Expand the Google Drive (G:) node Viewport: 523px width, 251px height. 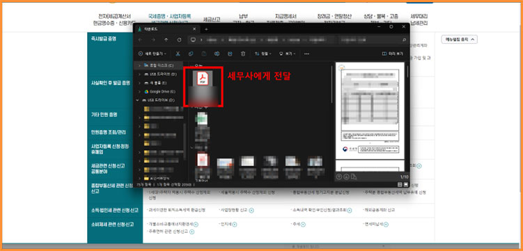139,92
